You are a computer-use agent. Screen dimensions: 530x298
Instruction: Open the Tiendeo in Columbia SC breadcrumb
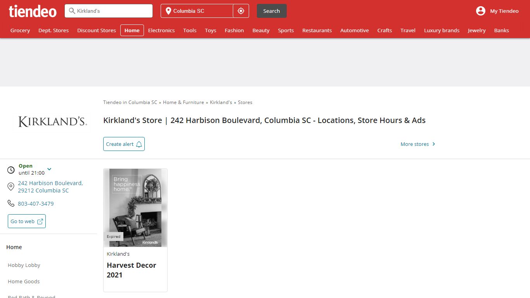(x=130, y=102)
